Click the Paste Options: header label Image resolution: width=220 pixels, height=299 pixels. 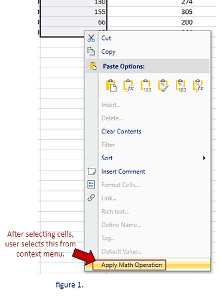124,66
